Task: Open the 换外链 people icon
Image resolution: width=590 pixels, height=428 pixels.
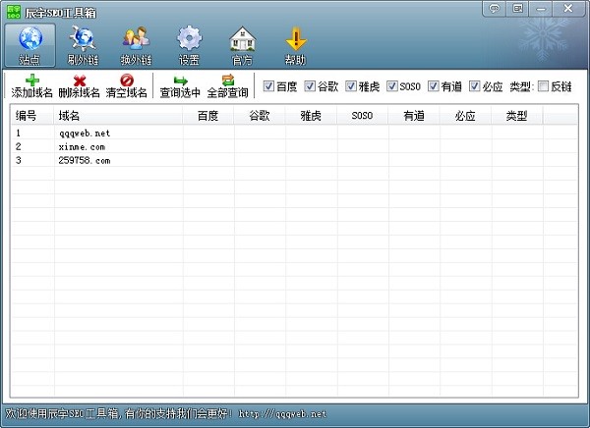Action: click(x=136, y=45)
